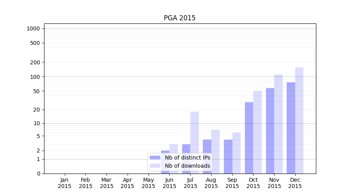The width and height of the screenshot is (351, 195).
Task: Click the light blue downloads legend swatch
Action: click(x=155, y=166)
